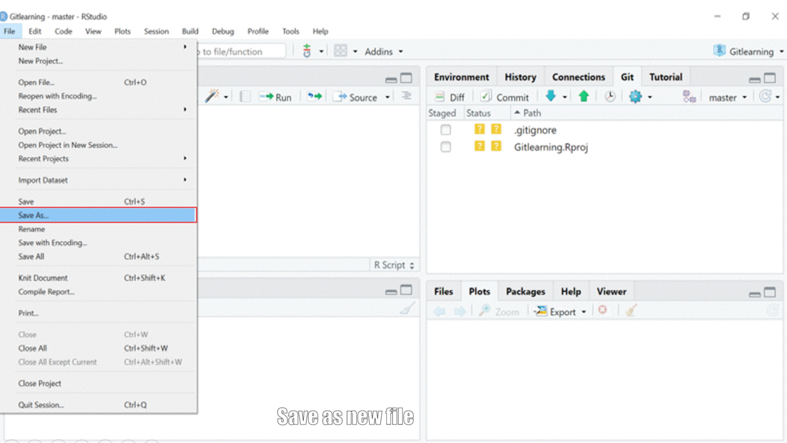Minimize the console pane
The image size is (787, 443).
[391, 291]
